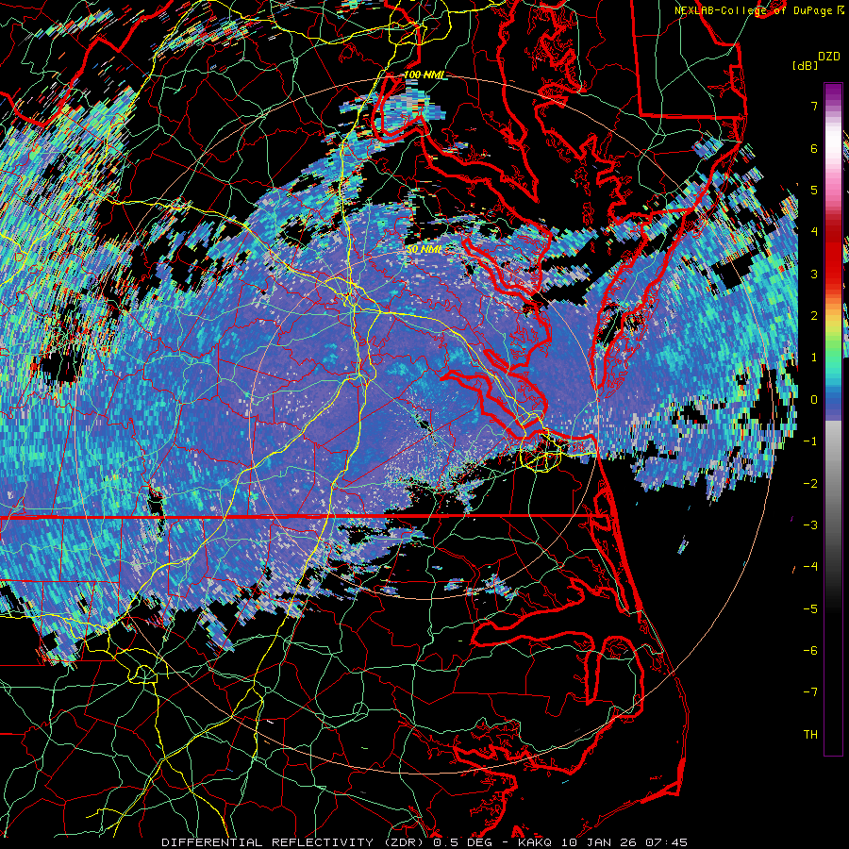Click the 50 NMI range ring label
Image resolution: width=849 pixels, height=849 pixels.
[x=424, y=250]
